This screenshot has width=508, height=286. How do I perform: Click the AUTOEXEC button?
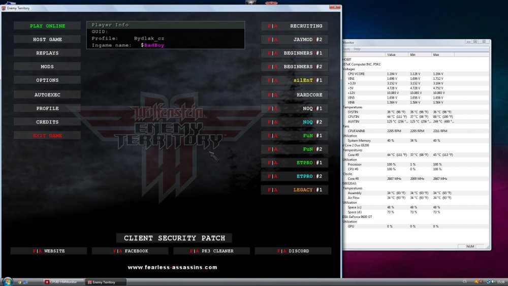(47, 95)
